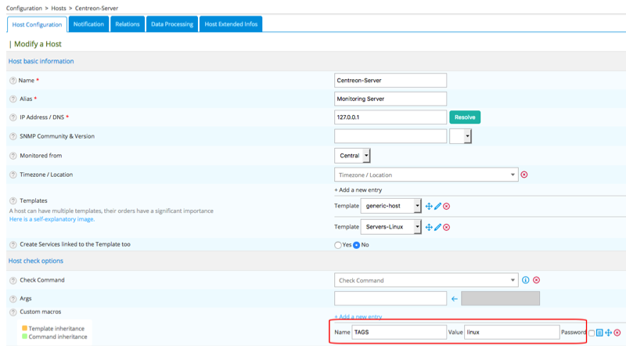Screen dimensions: 626x346
Task: Click the help icon beside Monitored from
Action: click(x=13, y=156)
